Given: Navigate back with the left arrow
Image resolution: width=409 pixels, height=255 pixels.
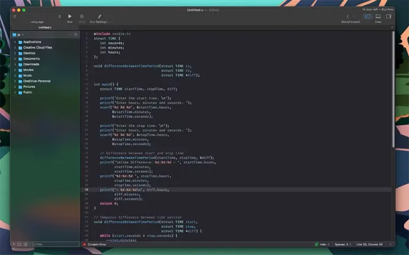Looking at the screenshot, I should pyautogui.click(x=348, y=16).
